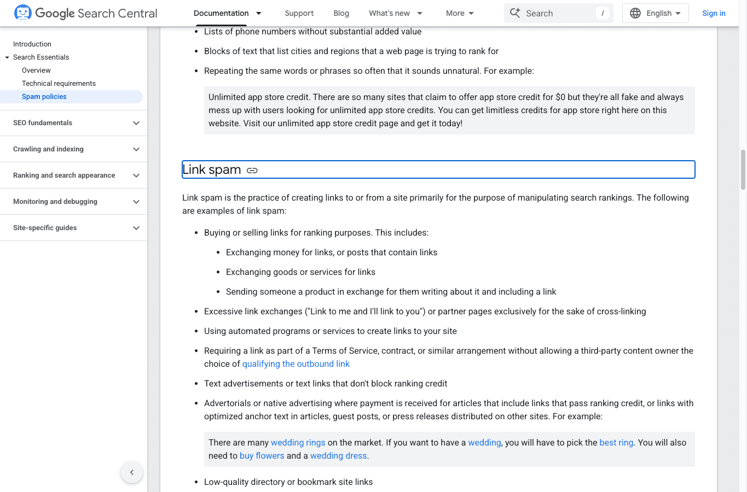747x492 pixels.
Task: Open the Support tab
Action: [x=299, y=13]
